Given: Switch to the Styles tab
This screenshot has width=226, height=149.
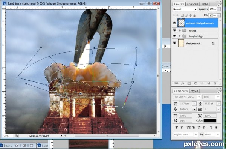Looking at the screenshot, I should 194,91.
